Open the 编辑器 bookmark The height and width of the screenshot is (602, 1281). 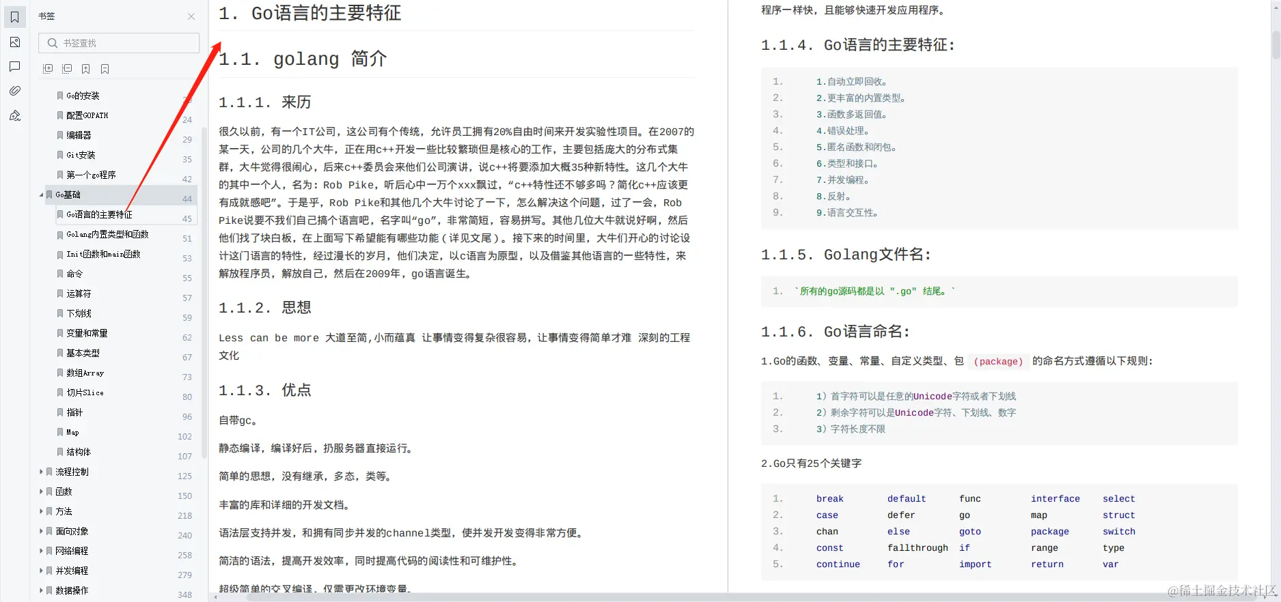pyautogui.click(x=79, y=136)
